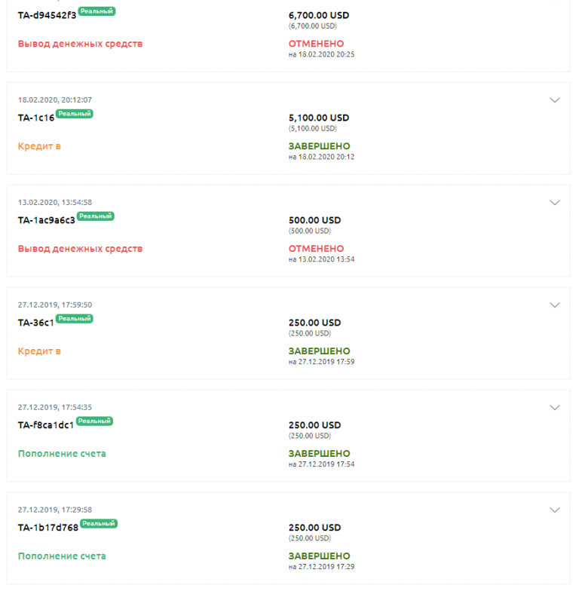Image resolution: width=579 pixels, height=591 pixels.
Task: Expand the TA-36c1 transaction chevron
Action: click(x=555, y=305)
